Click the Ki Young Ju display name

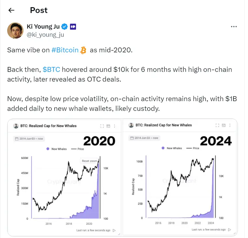point(44,27)
